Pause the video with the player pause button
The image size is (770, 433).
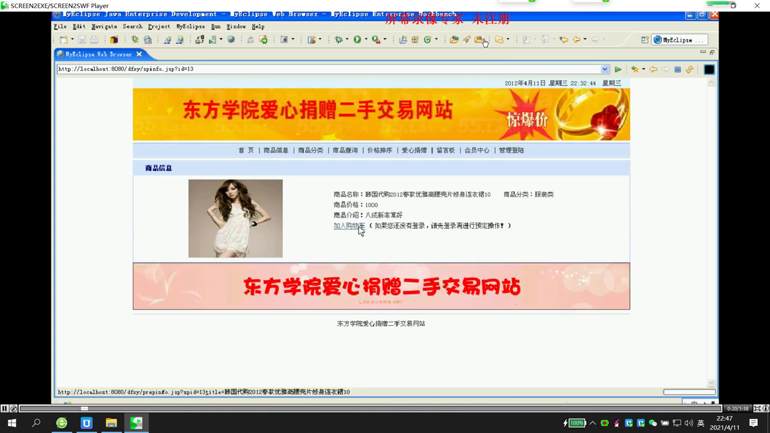tap(4, 408)
